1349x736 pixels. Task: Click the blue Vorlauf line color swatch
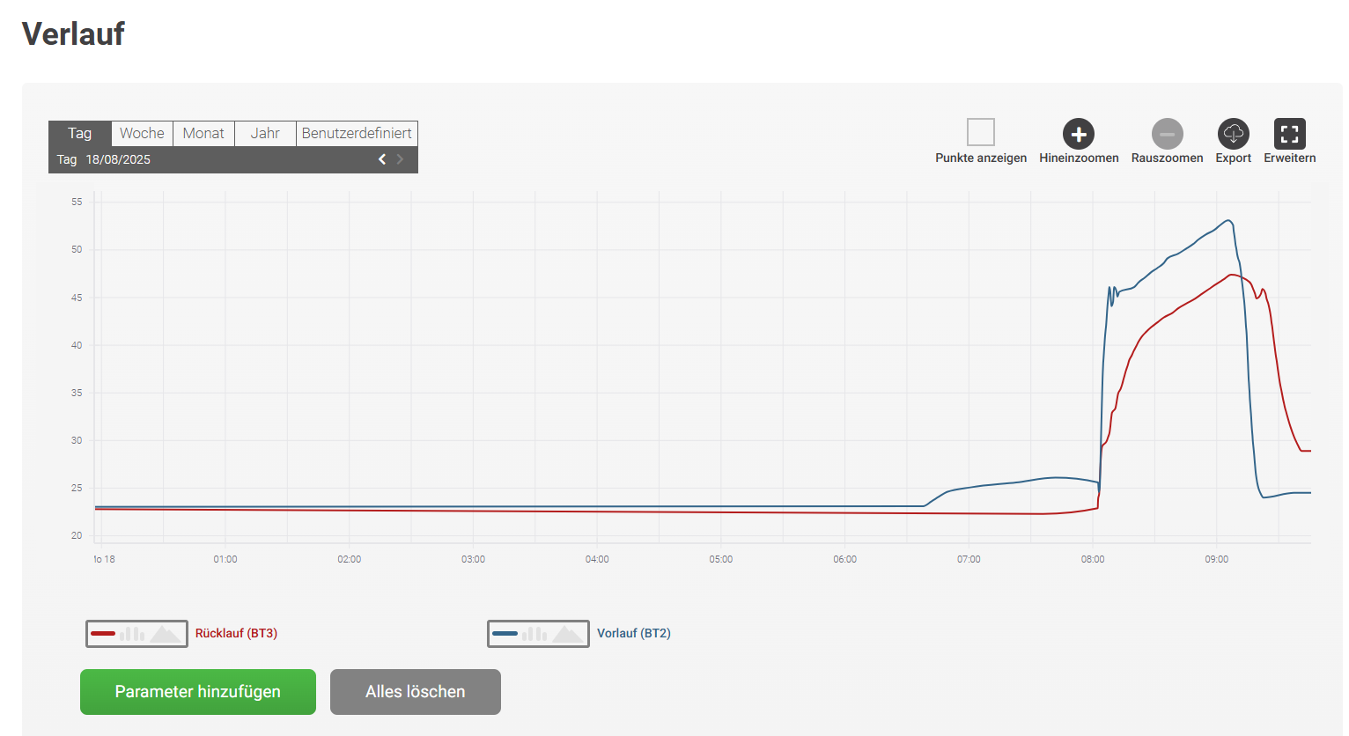[505, 634]
